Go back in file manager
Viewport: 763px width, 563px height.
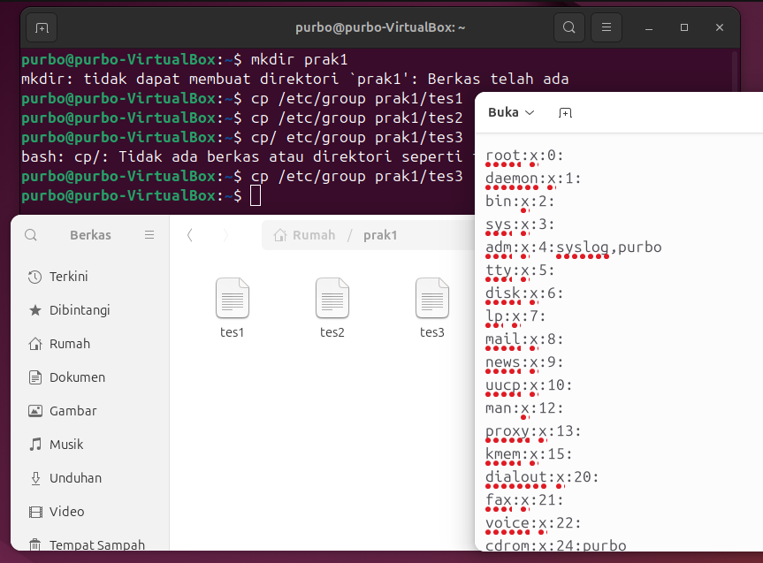pos(190,235)
